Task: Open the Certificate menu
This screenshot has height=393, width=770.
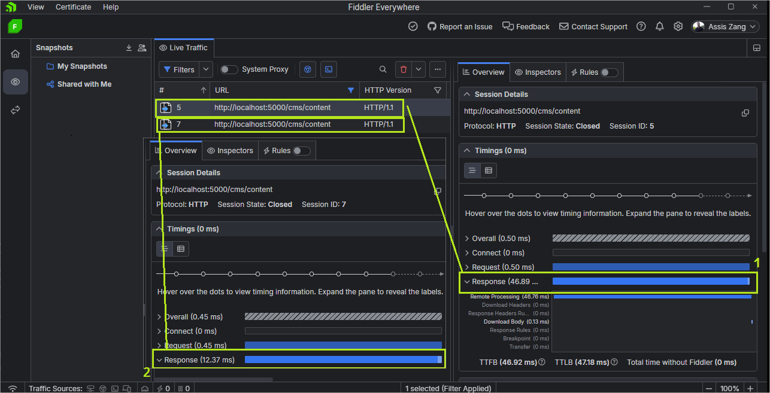Action: [74, 7]
